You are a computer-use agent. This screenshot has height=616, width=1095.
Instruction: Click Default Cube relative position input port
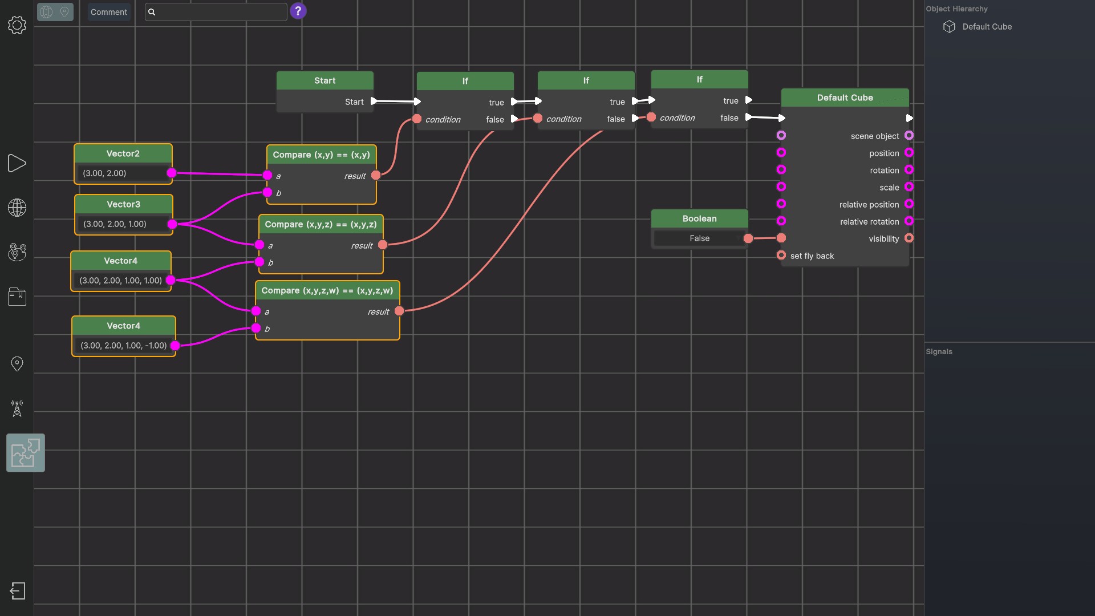point(781,204)
